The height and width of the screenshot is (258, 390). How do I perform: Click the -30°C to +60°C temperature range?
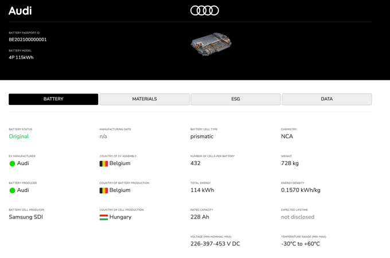click(x=301, y=244)
